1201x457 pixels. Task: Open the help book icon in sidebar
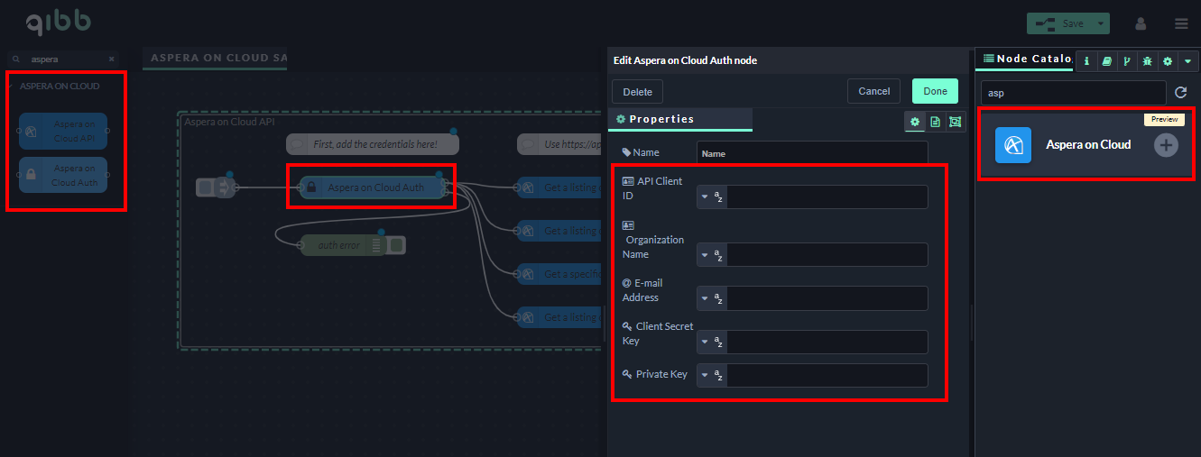point(1106,61)
